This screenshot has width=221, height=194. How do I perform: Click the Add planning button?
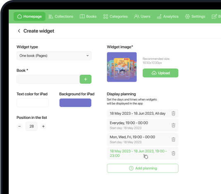(x=143, y=168)
